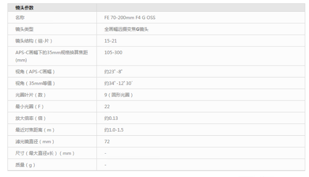
Task: Click the 105-300 focal length value
Action: click(113, 52)
